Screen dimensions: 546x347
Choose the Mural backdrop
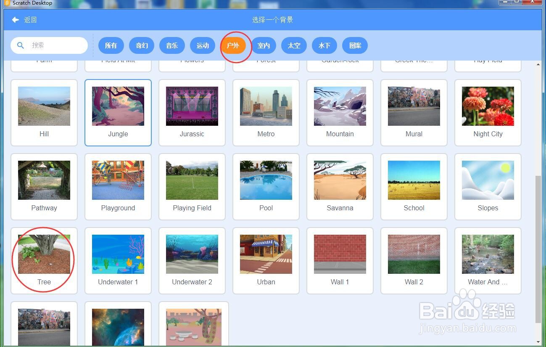[414, 113]
